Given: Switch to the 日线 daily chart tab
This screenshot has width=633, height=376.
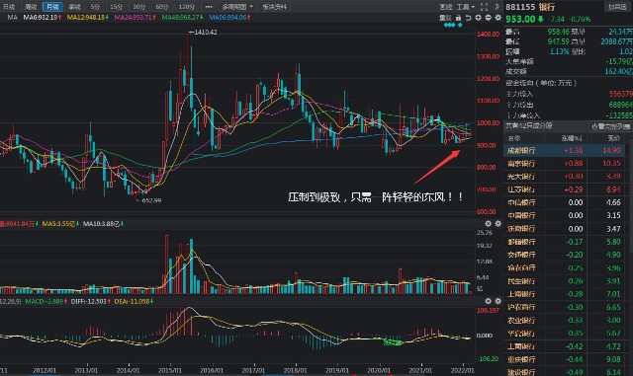Looking at the screenshot, I should (9, 7).
